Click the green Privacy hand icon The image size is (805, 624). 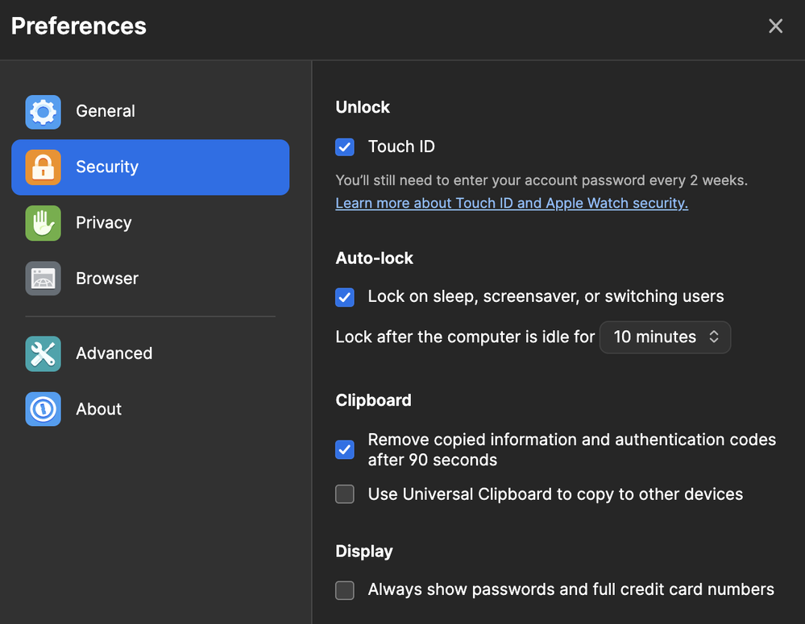click(43, 223)
